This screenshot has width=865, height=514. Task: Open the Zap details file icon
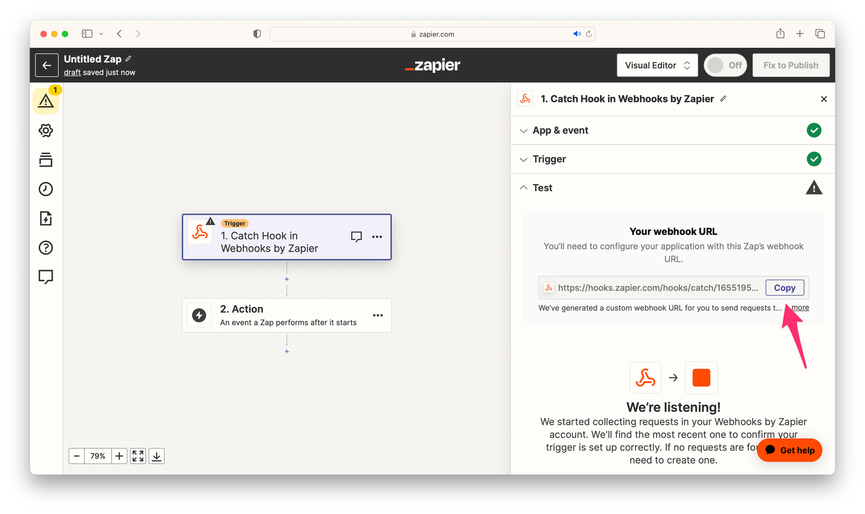pyautogui.click(x=46, y=218)
